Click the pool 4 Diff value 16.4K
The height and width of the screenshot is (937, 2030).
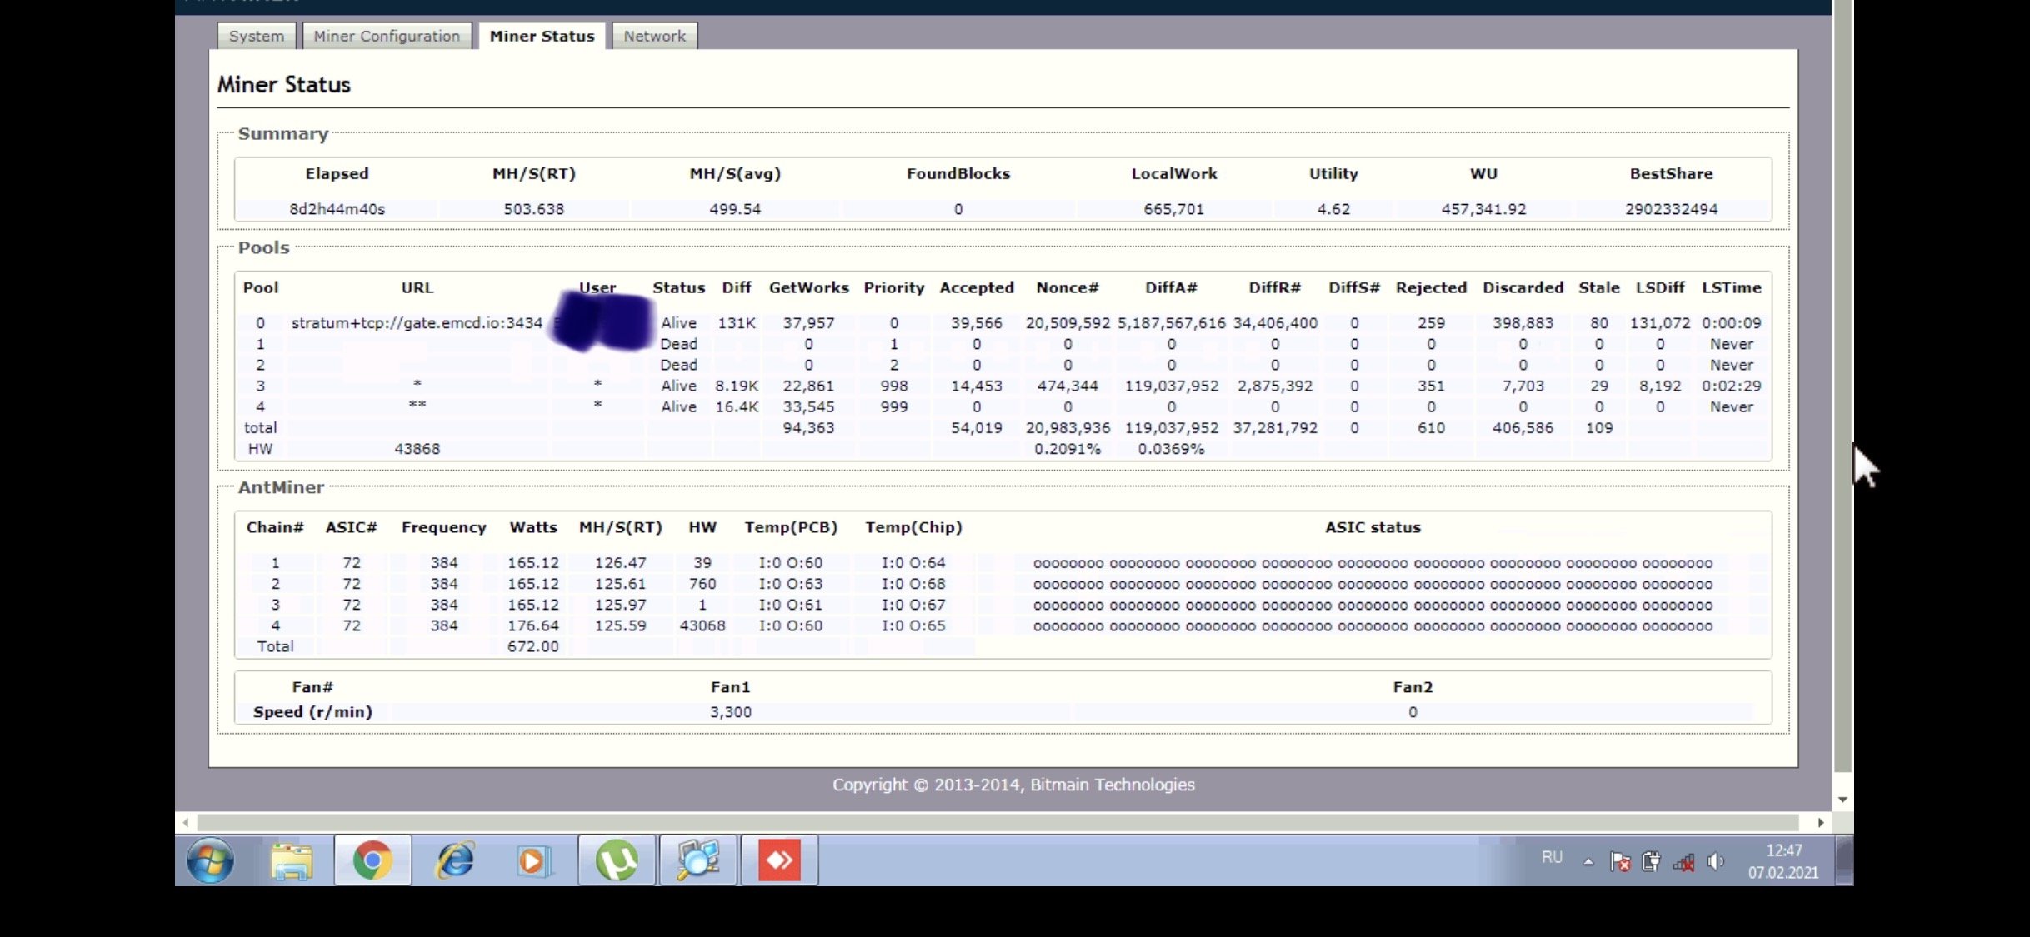click(737, 407)
